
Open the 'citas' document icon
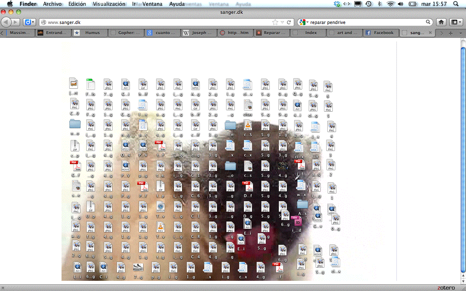coord(248,105)
